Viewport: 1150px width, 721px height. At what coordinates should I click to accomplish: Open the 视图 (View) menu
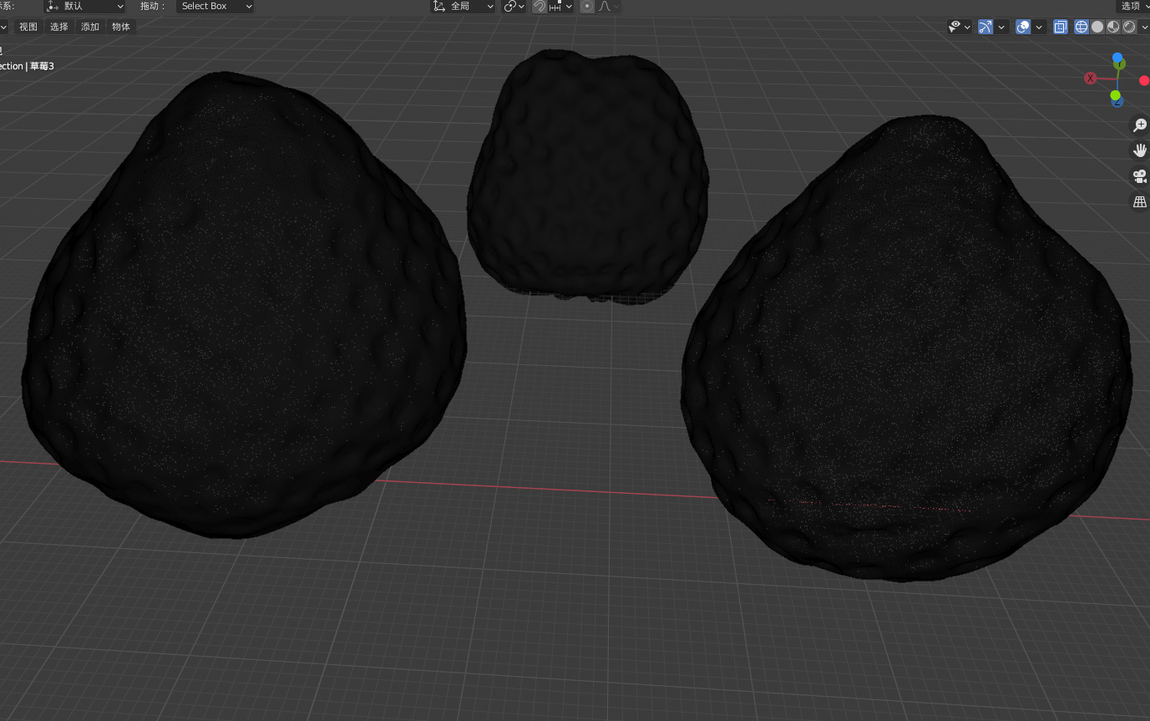click(x=28, y=27)
